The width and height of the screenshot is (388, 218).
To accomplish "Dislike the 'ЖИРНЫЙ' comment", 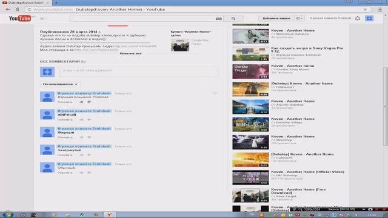I will tap(89, 120).
